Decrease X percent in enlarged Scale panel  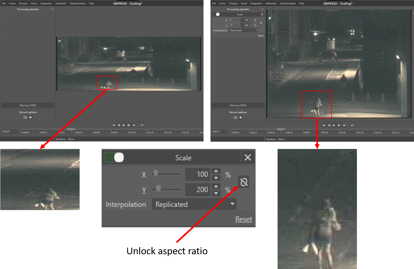[x=216, y=178]
